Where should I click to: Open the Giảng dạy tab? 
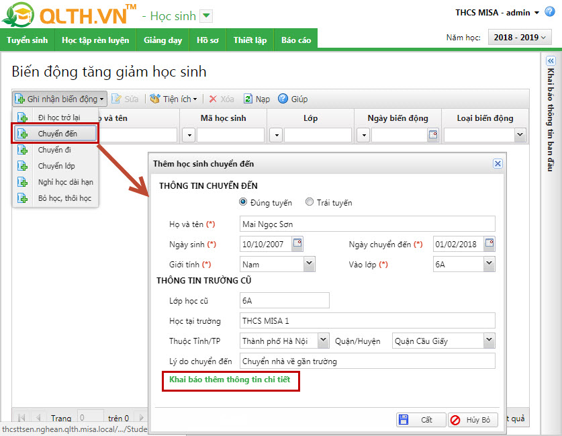tap(162, 40)
